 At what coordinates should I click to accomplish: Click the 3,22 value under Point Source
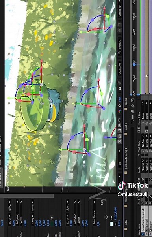(x=98, y=224)
